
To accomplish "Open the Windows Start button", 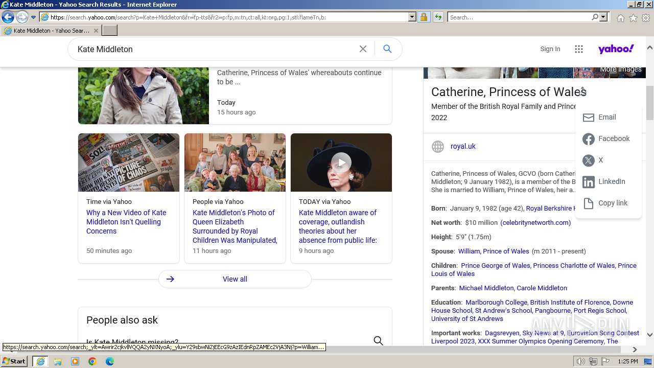I will click(x=14, y=361).
